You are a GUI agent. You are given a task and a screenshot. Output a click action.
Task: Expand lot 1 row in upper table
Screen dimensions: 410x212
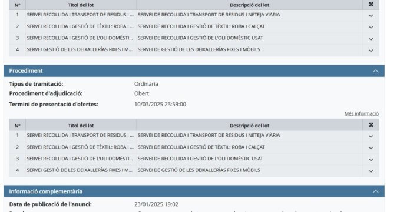[x=371, y=16]
